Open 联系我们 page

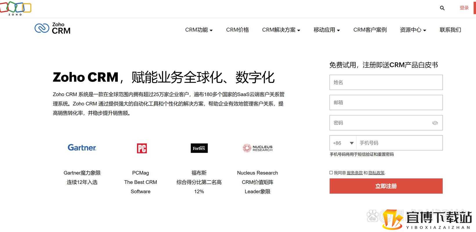[450, 30]
